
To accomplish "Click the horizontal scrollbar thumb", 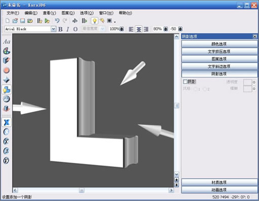I will [81, 190].
